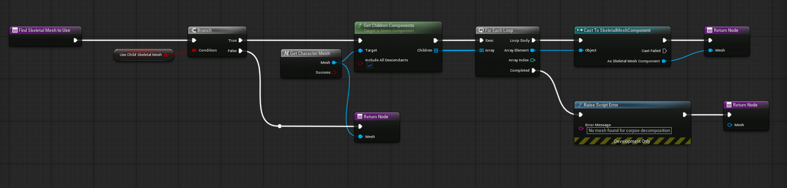Click the Branch True output pin
Screen dimensions: 787x188
coord(241,40)
